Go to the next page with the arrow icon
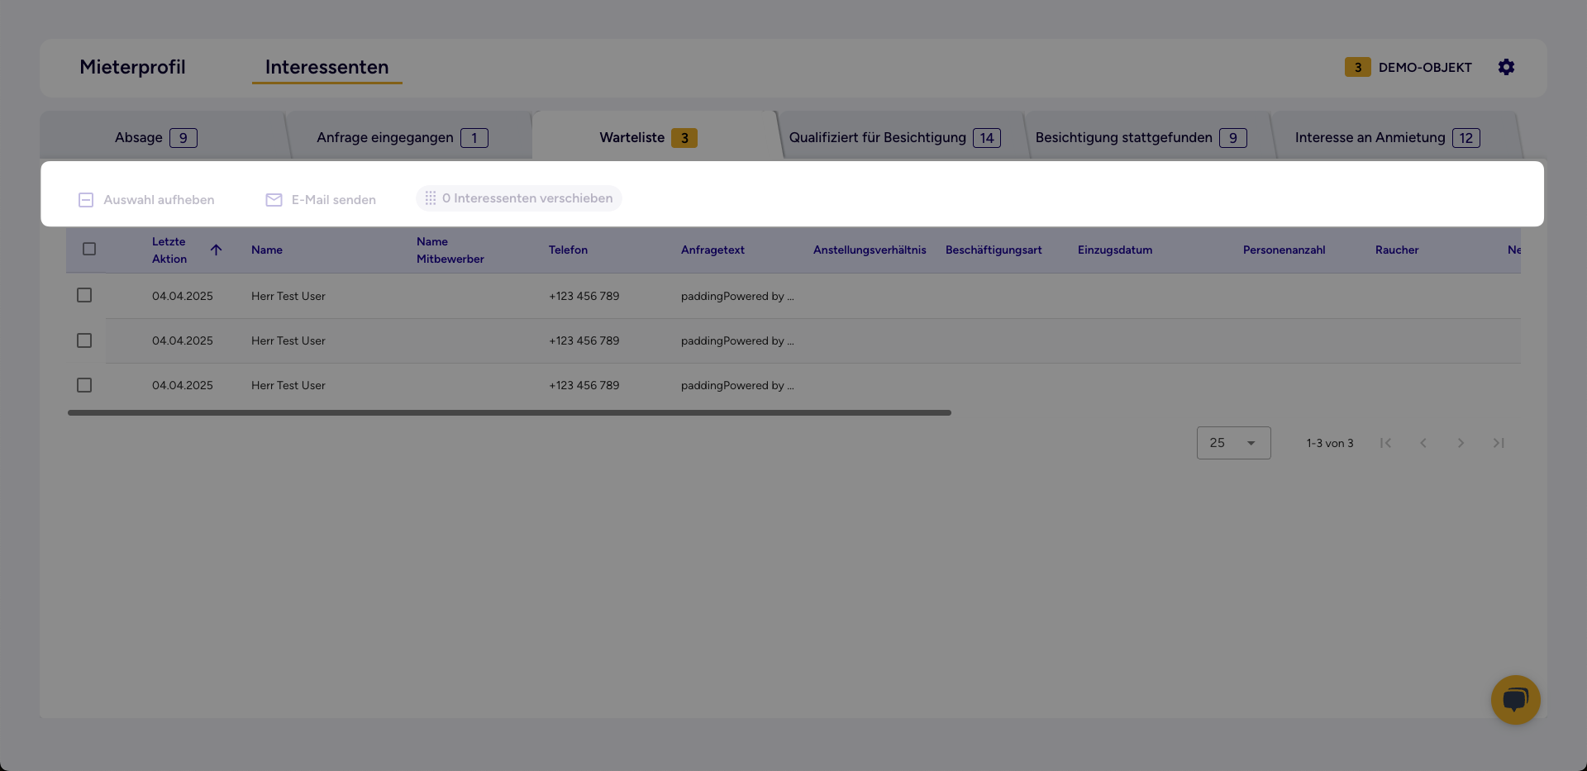 tap(1461, 443)
